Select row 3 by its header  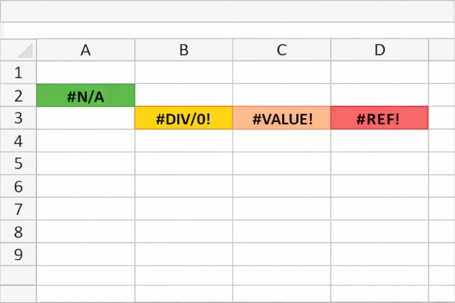pyautogui.click(x=18, y=119)
